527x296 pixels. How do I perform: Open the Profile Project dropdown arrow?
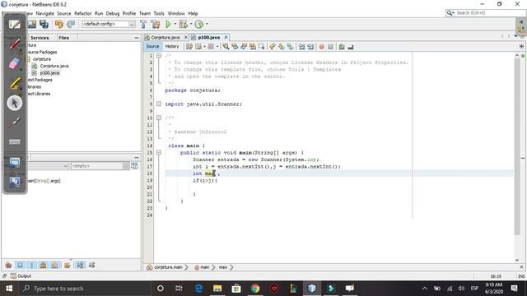[x=207, y=24]
